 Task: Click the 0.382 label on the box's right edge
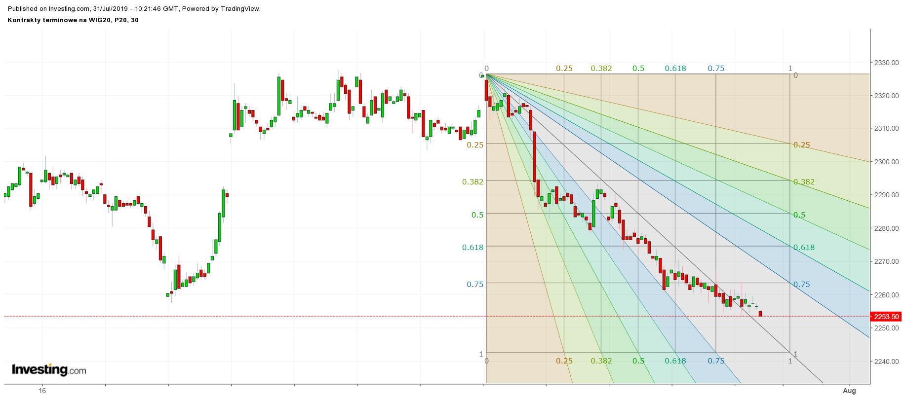point(804,182)
